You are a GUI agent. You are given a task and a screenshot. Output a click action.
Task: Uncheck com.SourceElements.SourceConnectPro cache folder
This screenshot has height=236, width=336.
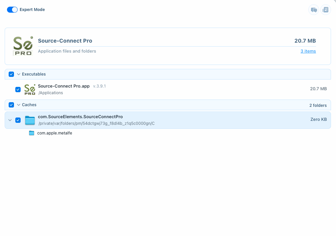point(18,120)
